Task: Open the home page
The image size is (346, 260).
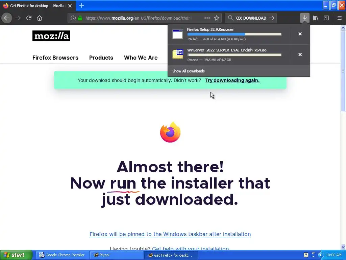Action: (40, 18)
